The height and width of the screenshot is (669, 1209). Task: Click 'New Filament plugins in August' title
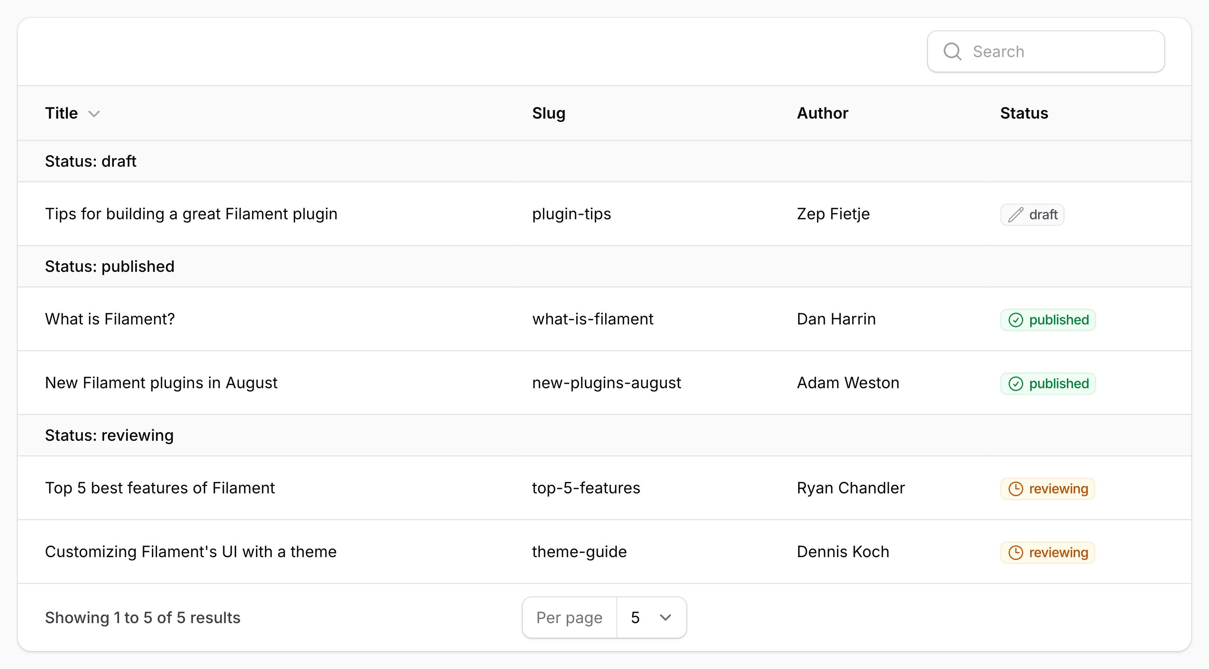pos(161,383)
